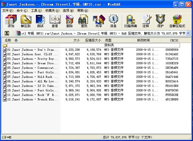Sort by CRC32 column header
193x141 pixels.
click(170, 40)
